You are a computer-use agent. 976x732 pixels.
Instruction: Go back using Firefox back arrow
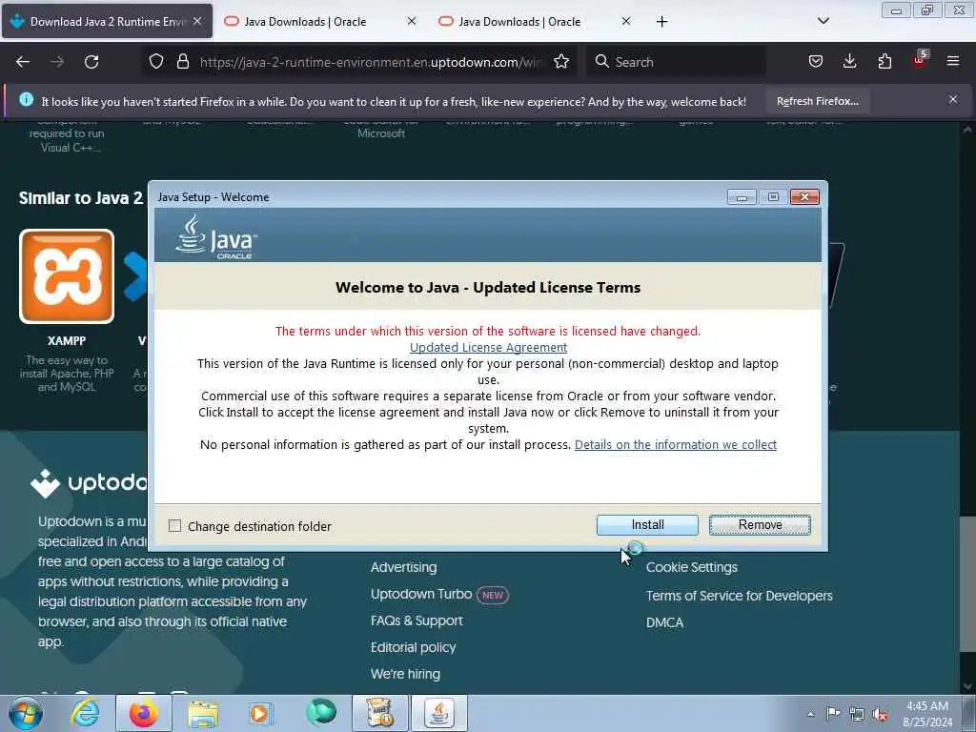(23, 62)
